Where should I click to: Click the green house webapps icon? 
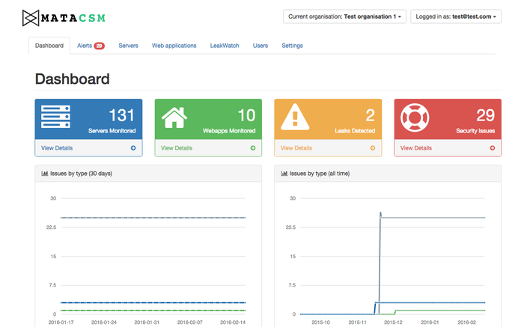pyautogui.click(x=174, y=117)
